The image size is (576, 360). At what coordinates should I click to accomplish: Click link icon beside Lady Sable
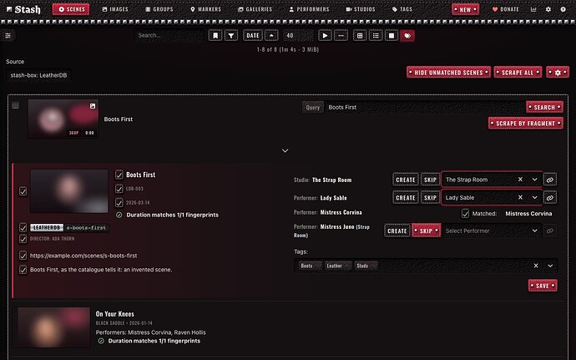550,197
